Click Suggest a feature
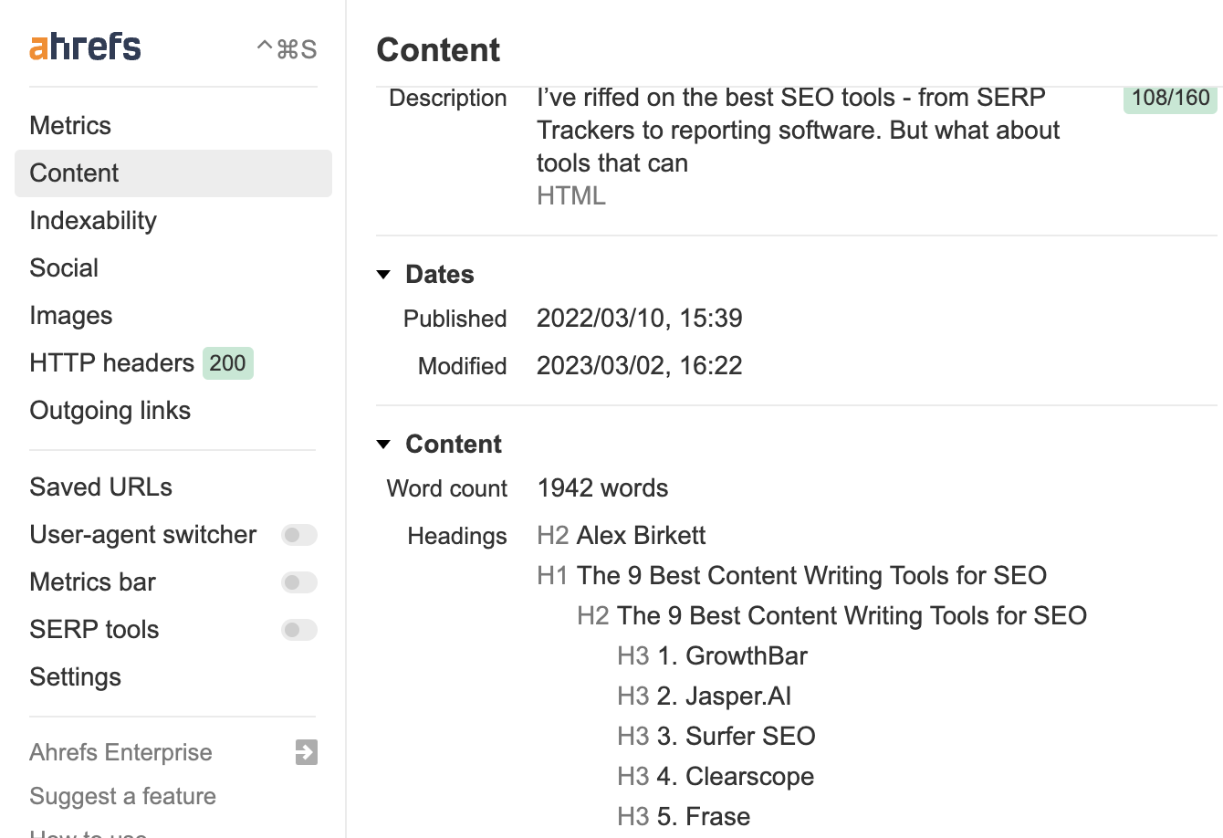This screenshot has height=838, width=1223. (x=122, y=796)
